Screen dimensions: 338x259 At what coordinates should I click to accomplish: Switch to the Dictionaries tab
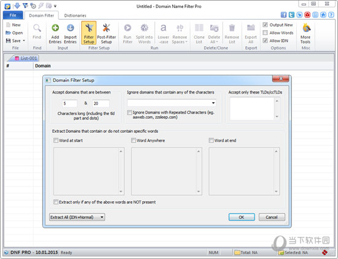(75, 15)
